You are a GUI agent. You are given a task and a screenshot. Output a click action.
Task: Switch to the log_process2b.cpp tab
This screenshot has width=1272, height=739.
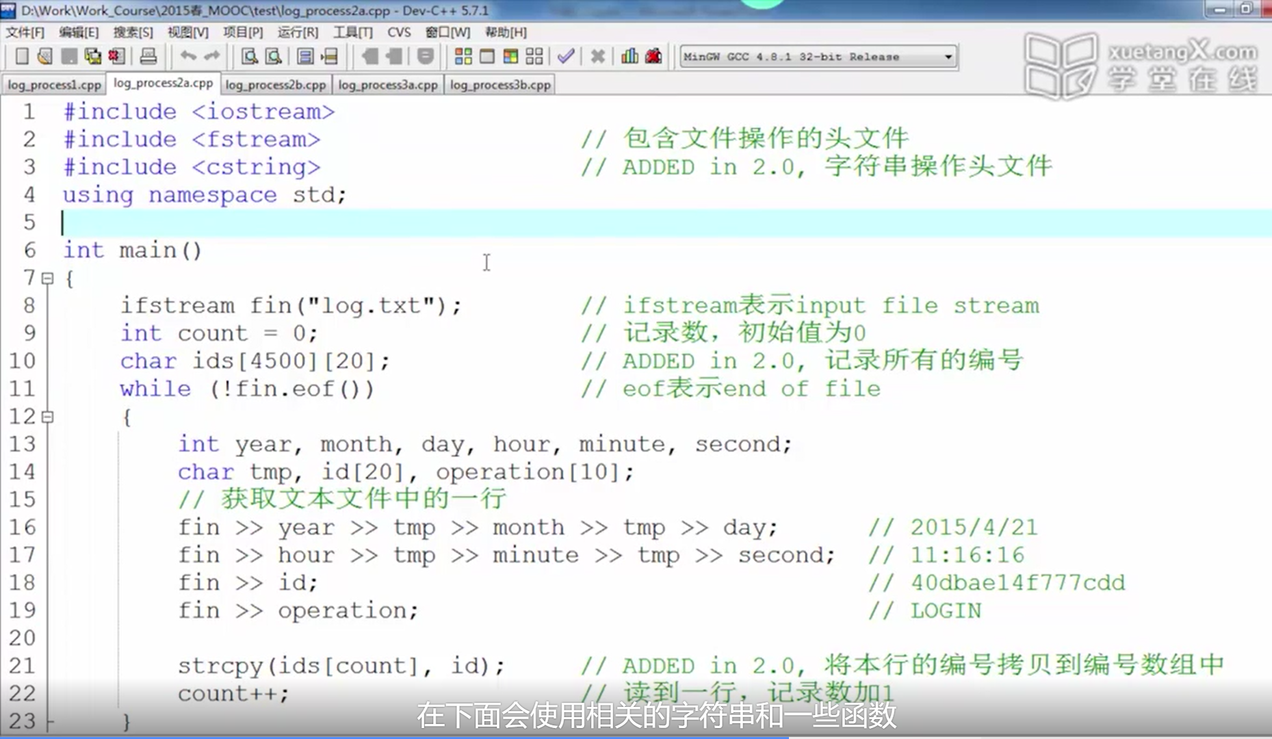pyautogui.click(x=275, y=85)
